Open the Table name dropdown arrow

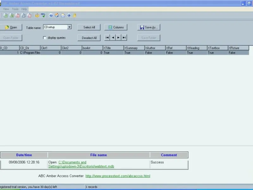69,27
